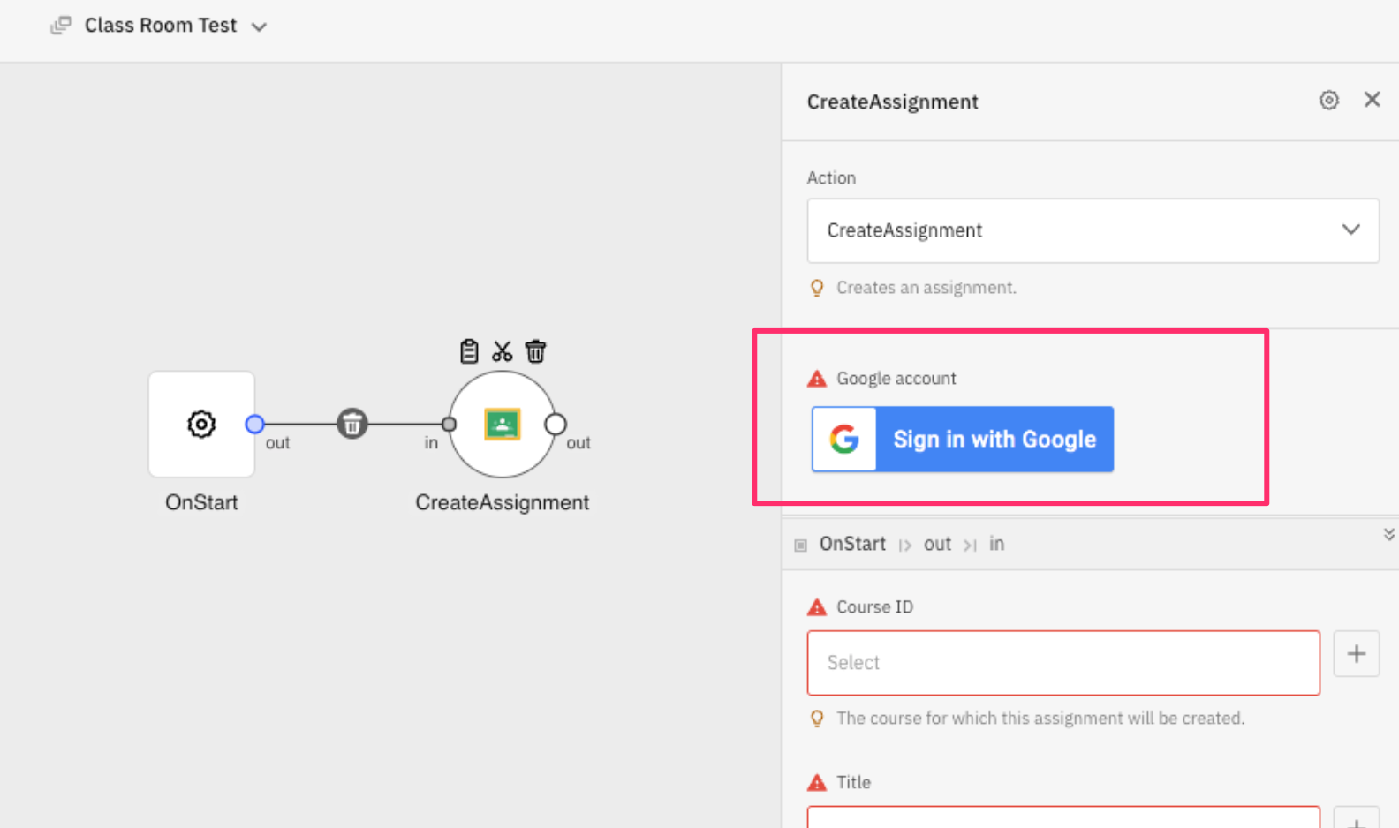Select the OnStart gear node
1399x828 pixels.
pos(201,424)
